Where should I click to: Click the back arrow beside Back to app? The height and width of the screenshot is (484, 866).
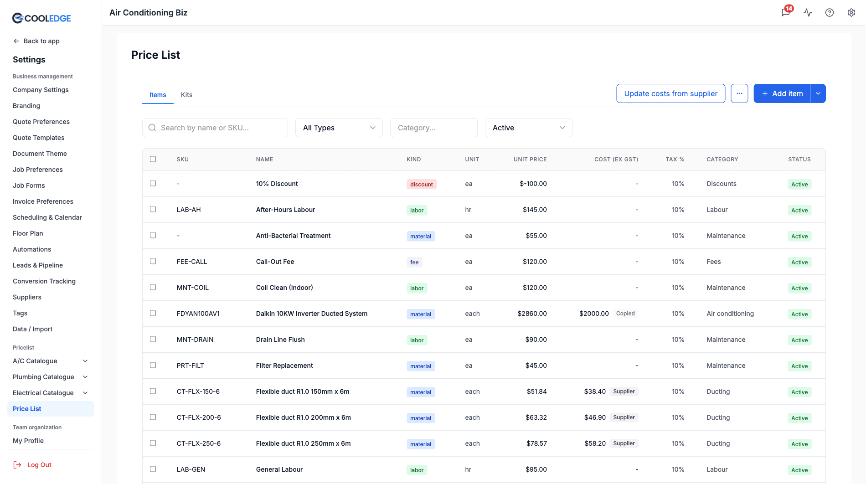pos(16,41)
